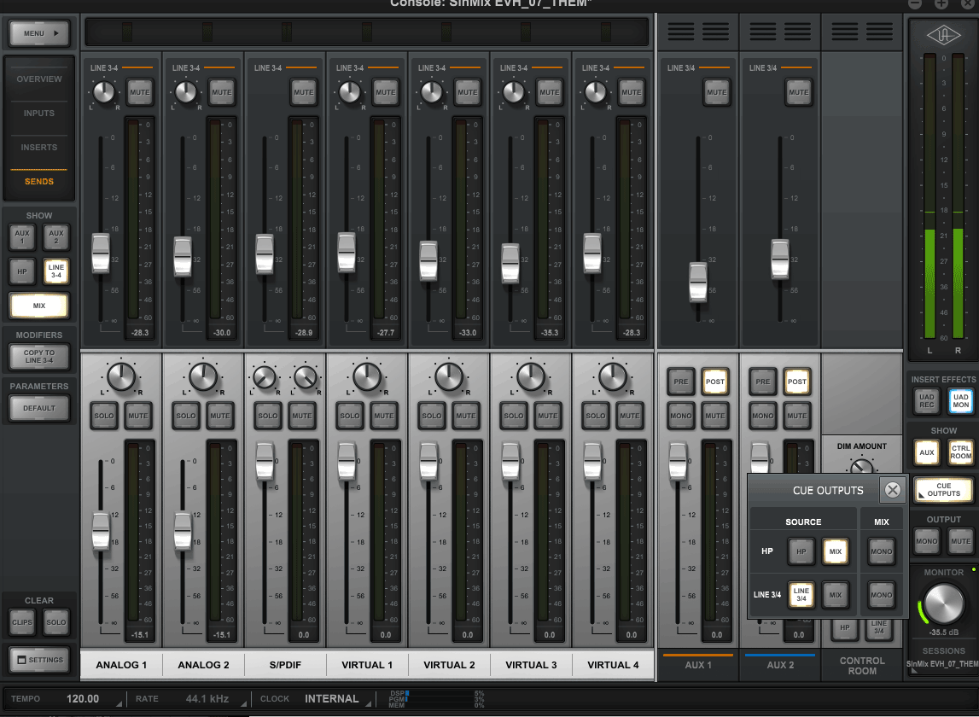979x717 pixels.
Task: Click the Dim Amount knob
Action: 862,467
